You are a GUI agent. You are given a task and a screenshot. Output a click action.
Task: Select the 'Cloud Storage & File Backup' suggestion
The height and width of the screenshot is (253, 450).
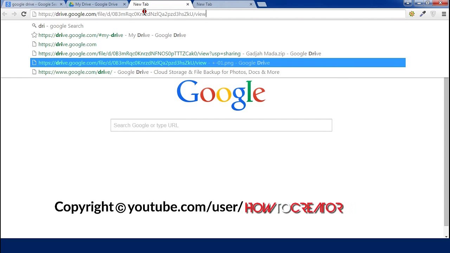[218, 72]
